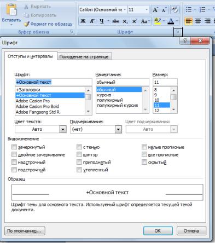The image size is (215, 243).
Task: Choose полужирный курсив style
Action: pos(119,105)
